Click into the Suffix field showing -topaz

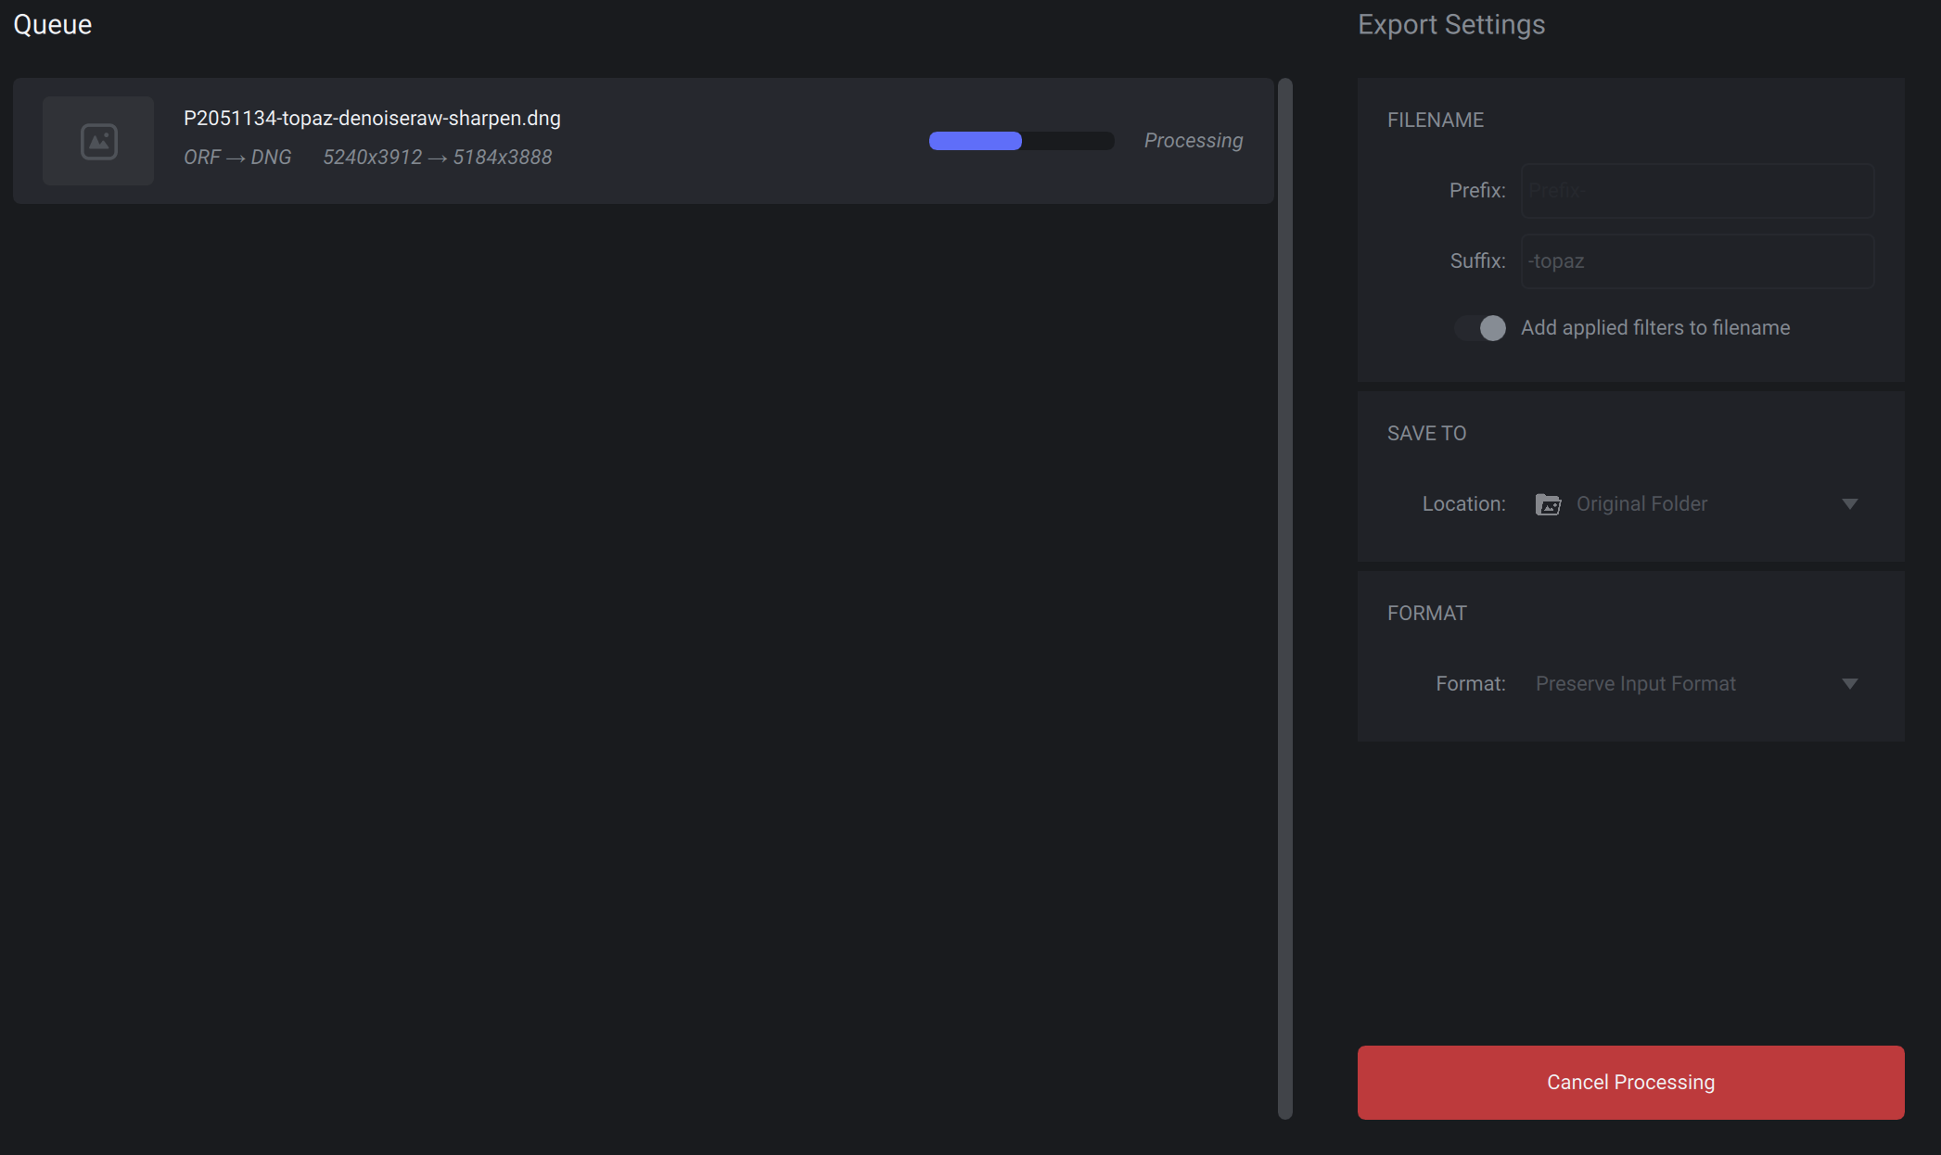[1697, 261]
